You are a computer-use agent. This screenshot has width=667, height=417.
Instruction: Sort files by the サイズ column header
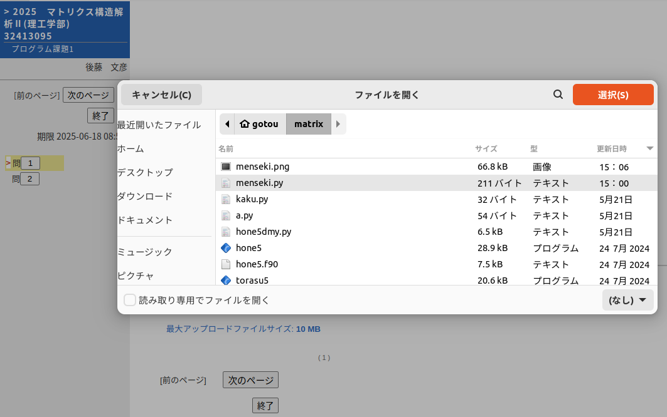(486, 149)
